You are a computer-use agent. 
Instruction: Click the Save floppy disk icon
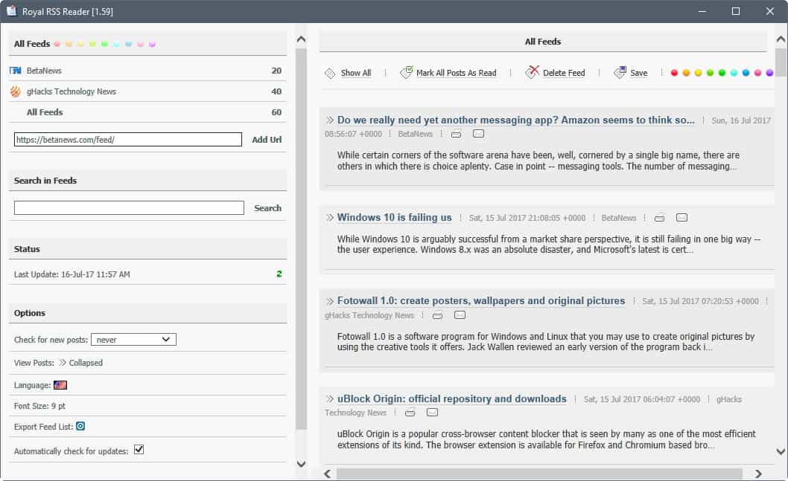pyautogui.click(x=620, y=72)
